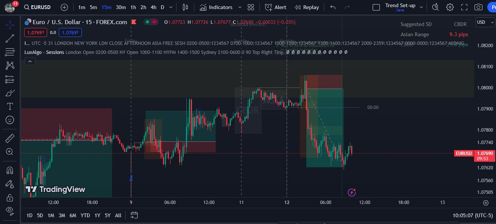This screenshot has height=224, width=496.
Task: Click the sell price 1.07691 button
Action: click(x=35, y=32)
